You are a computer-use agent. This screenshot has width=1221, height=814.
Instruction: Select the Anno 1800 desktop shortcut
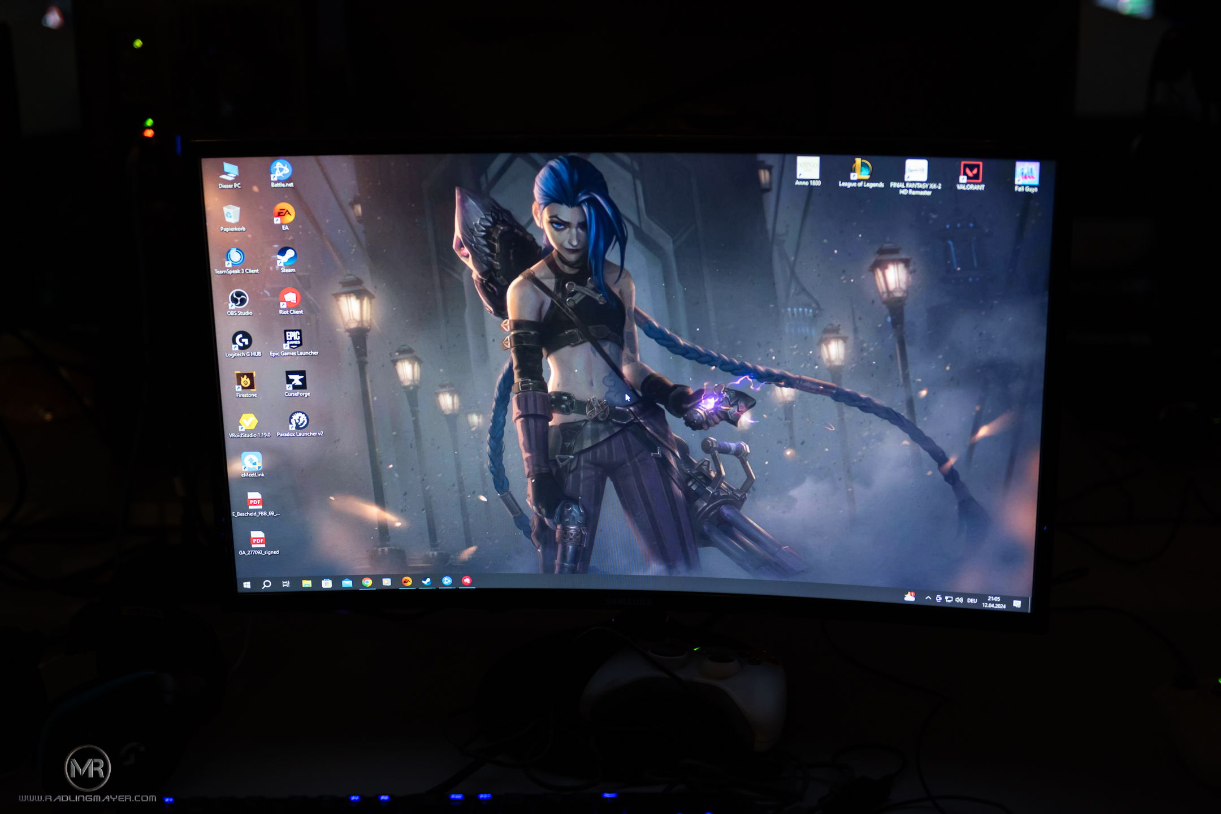808,171
